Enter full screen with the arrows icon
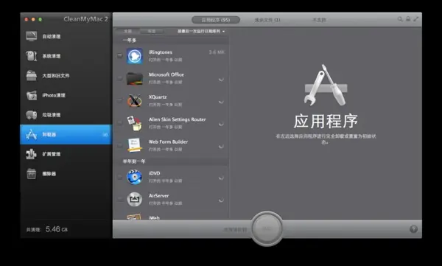The image size is (442, 266). pos(415,19)
